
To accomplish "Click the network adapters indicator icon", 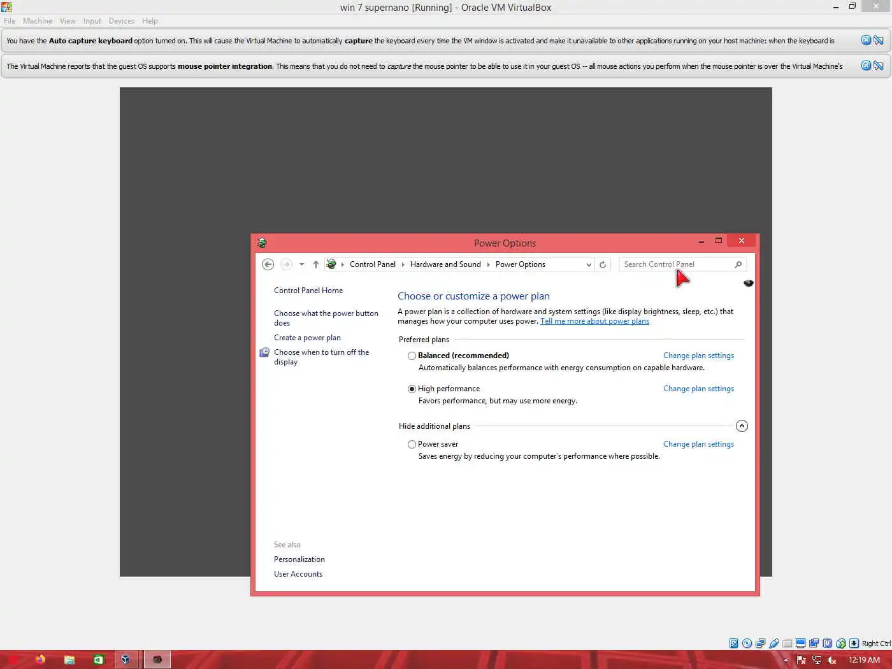I will pyautogui.click(x=760, y=644).
